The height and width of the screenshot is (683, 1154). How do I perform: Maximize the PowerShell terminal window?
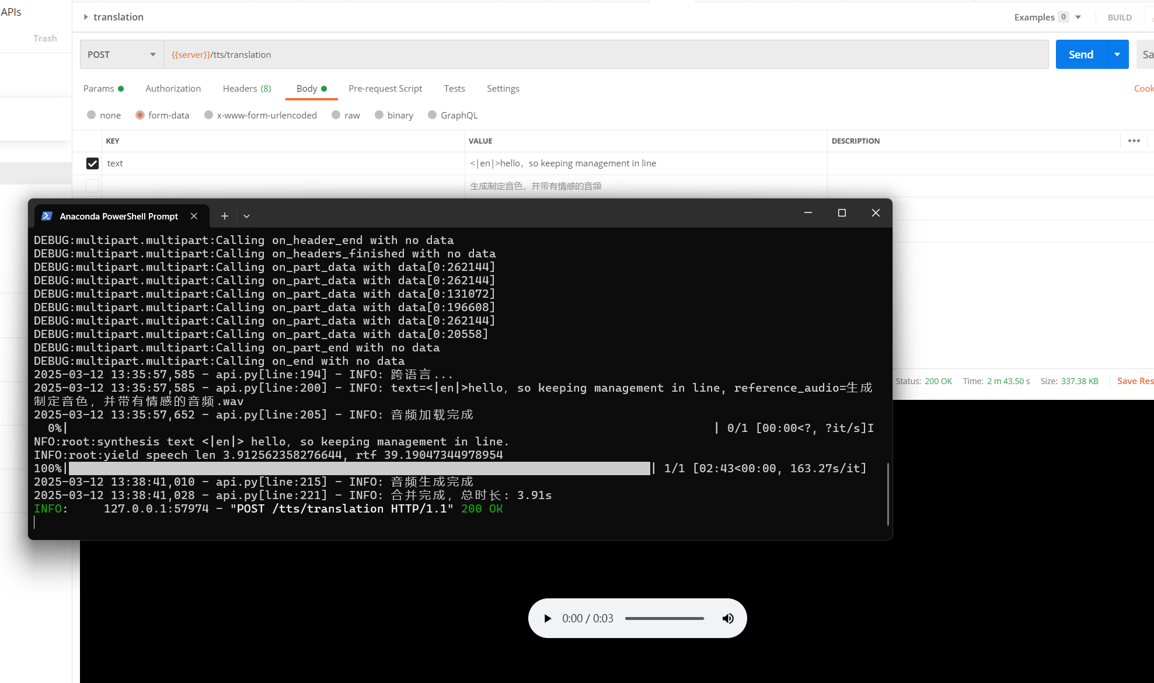click(x=842, y=213)
